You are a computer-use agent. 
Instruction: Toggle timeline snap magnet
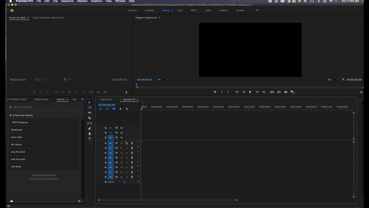[107, 109]
